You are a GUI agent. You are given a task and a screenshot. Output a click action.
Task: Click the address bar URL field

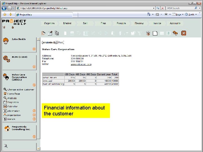pos(85,8)
